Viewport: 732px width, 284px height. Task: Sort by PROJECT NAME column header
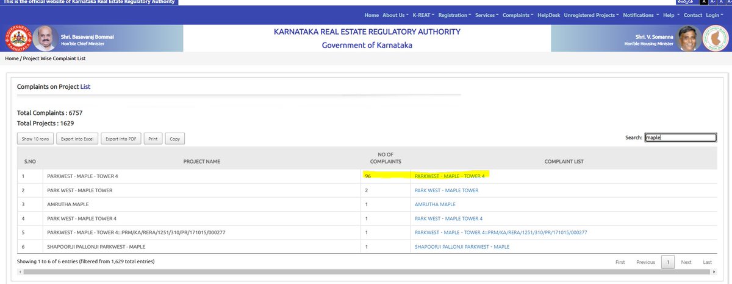(201, 161)
